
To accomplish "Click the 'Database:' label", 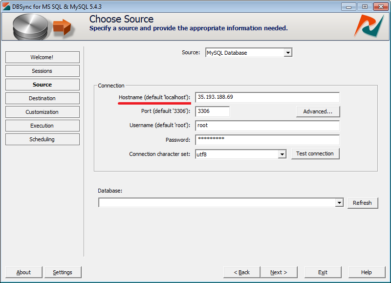I will [x=110, y=191].
